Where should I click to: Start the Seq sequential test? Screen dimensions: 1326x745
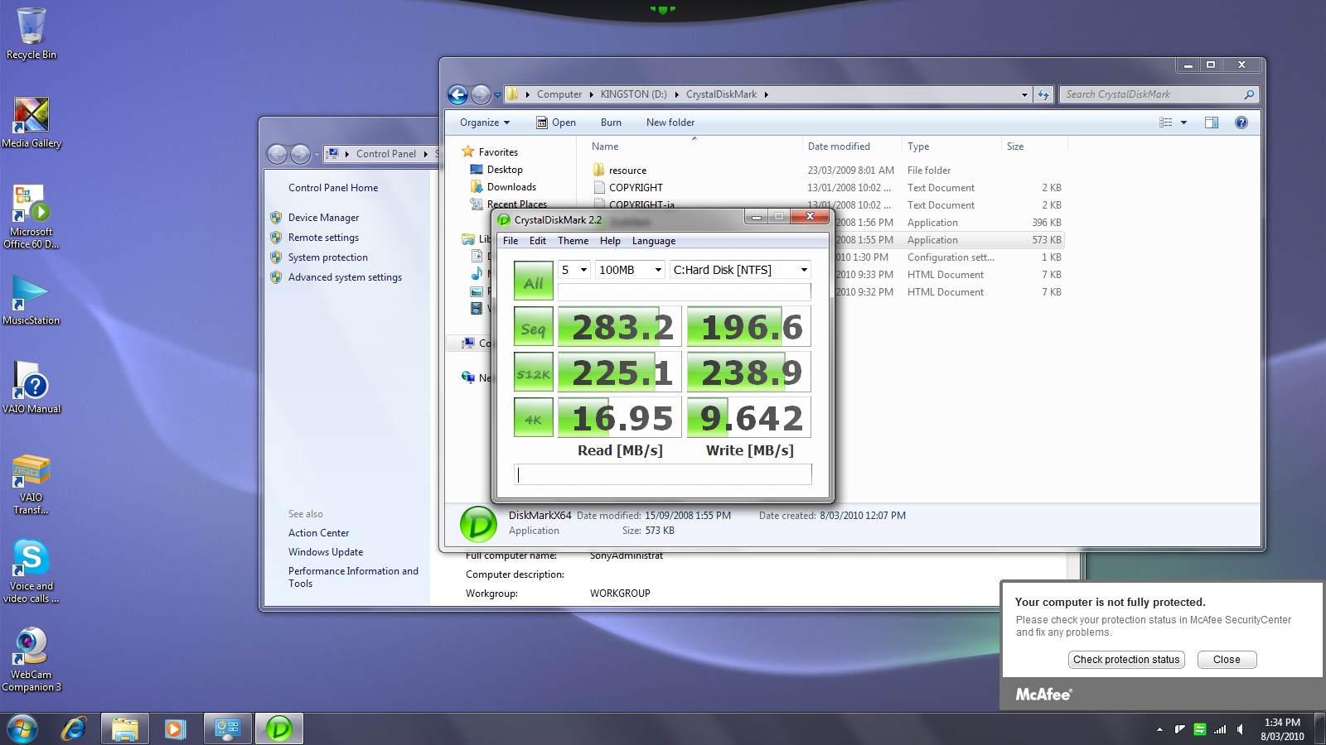533,327
